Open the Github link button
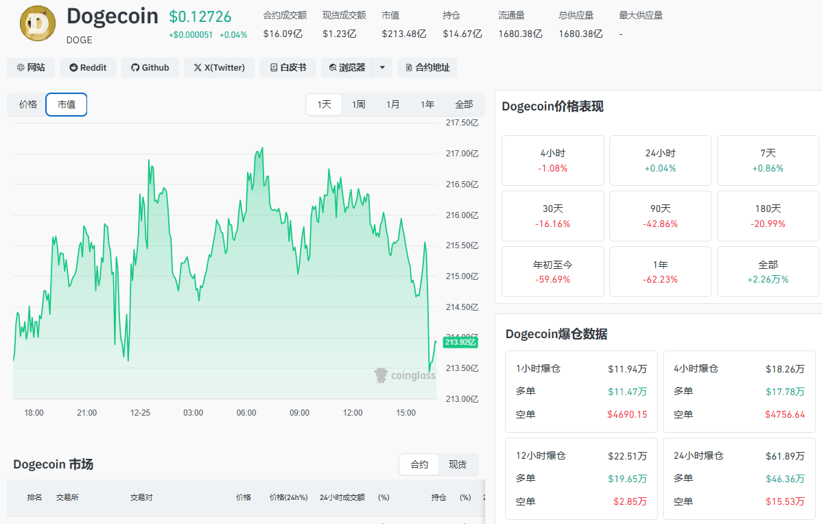822x524 pixels. coord(150,68)
